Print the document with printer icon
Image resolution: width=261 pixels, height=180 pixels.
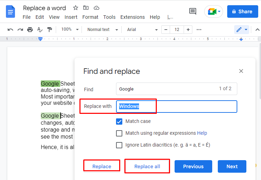(30, 30)
